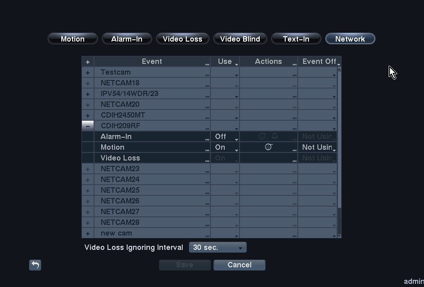The image size is (424, 287).
Task: Select the CDIH209RF camera name
Action: coord(120,126)
